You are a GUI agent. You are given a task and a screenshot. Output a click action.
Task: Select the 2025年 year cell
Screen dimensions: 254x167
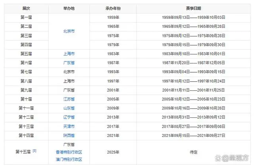tap(113, 152)
